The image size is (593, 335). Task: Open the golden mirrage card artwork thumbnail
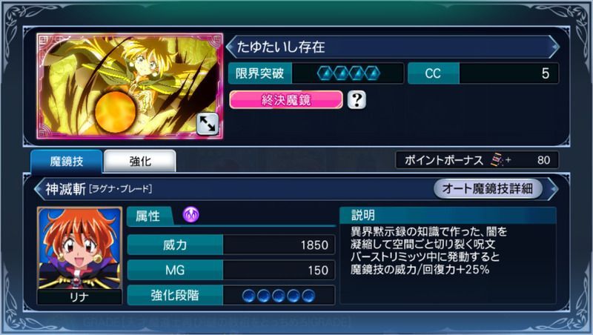(130, 86)
